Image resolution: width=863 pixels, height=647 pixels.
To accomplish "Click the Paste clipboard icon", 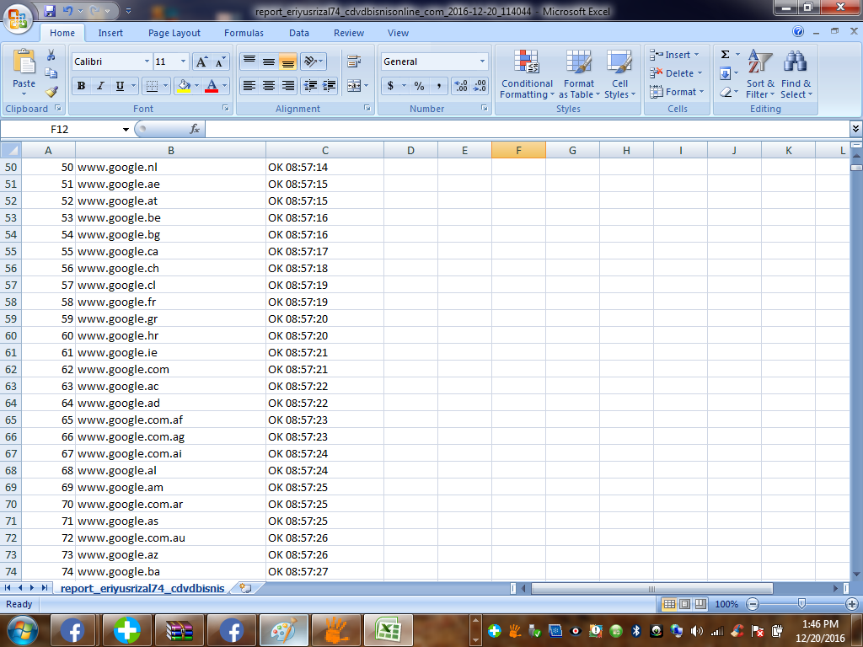I will click(x=24, y=61).
